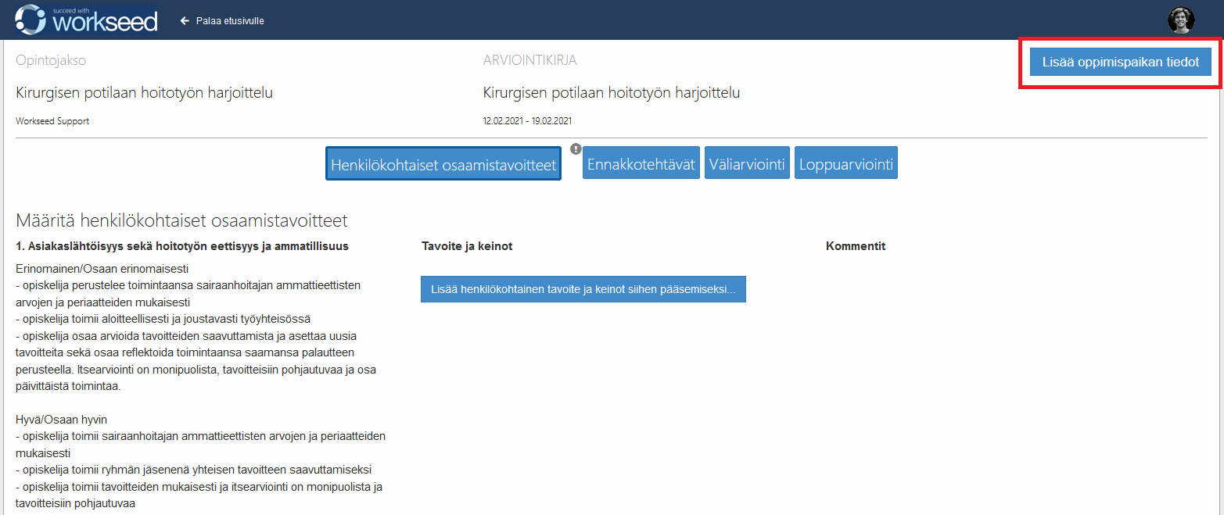Select the Henkilökohtaiset osaamistavoitteet tab
Image resolution: width=1224 pixels, height=515 pixels.
point(443,163)
